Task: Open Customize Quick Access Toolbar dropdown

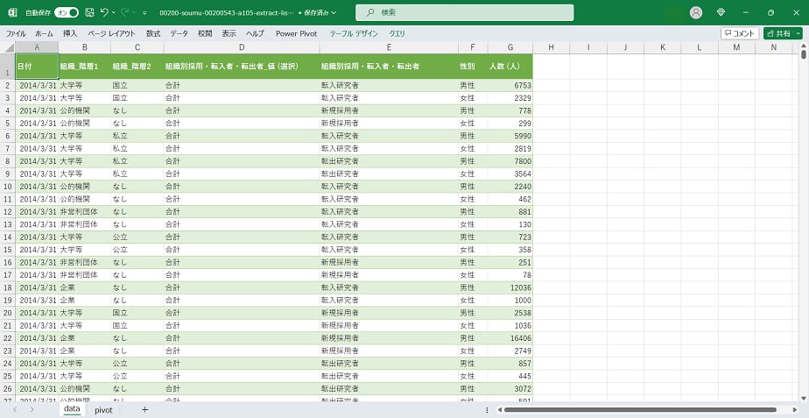Action: [x=144, y=12]
